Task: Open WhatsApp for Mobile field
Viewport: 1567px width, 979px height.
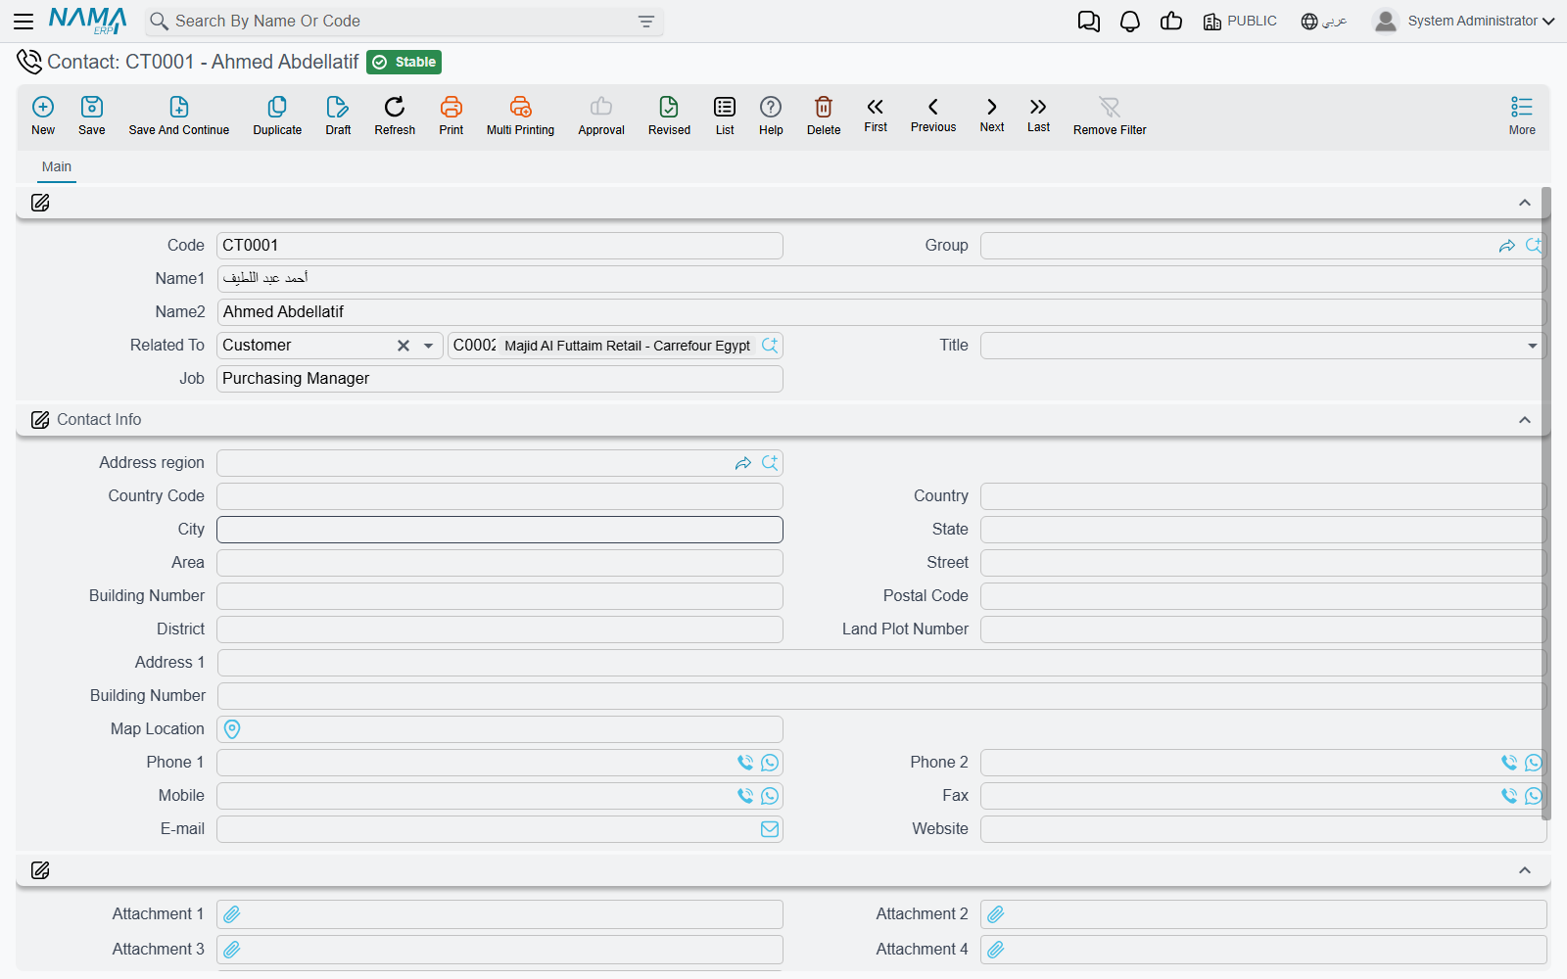Action: (x=770, y=796)
